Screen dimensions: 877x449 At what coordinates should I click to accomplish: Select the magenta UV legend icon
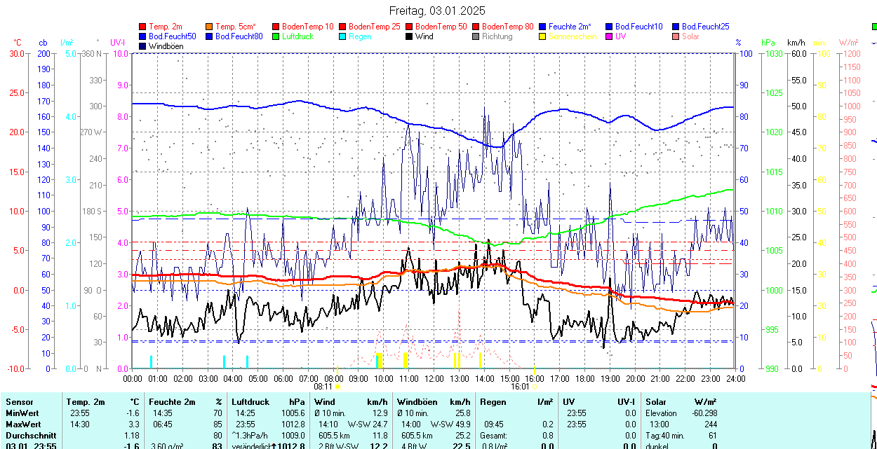[x=610, y=36]
